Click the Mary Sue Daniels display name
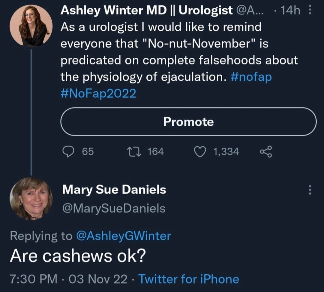This screenshot has height=292, width=324. [x=114, y=190]
